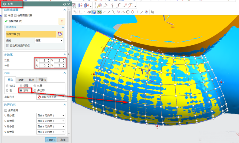Switch to the 旋转 tab
The image size is (239, 143).
point(21,80)
